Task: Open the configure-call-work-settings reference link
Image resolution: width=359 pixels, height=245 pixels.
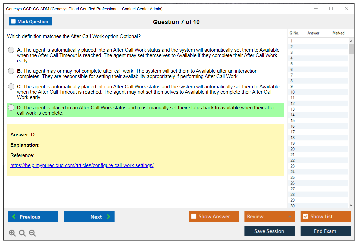Action: point(82,165)
